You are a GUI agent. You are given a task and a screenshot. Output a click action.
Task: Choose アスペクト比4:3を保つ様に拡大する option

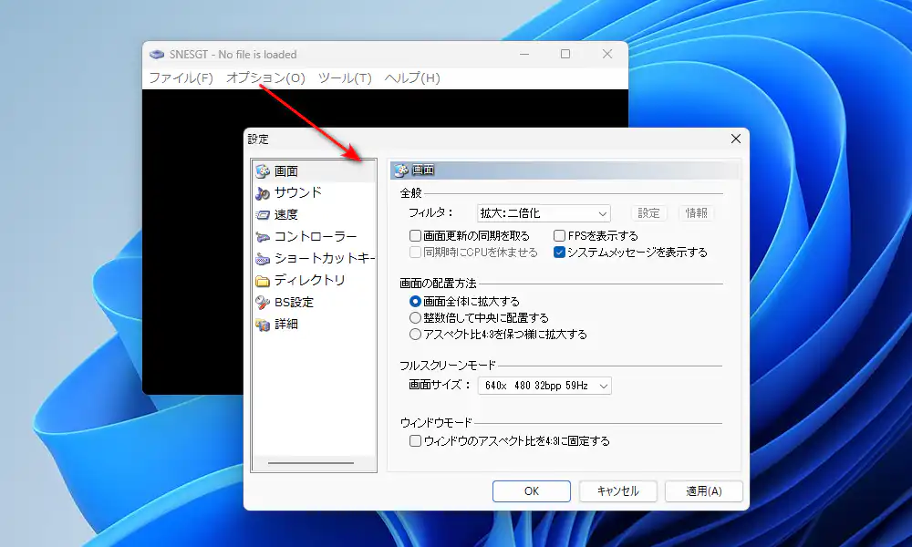point(416,335)
